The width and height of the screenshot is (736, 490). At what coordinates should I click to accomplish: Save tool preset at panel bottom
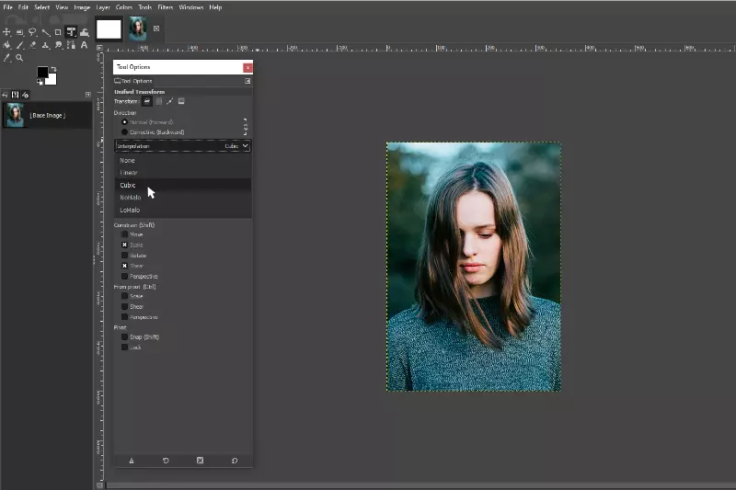click(132, 461)
